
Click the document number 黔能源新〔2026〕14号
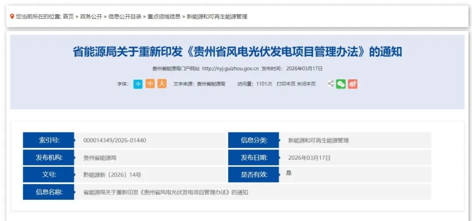(112, 175)
